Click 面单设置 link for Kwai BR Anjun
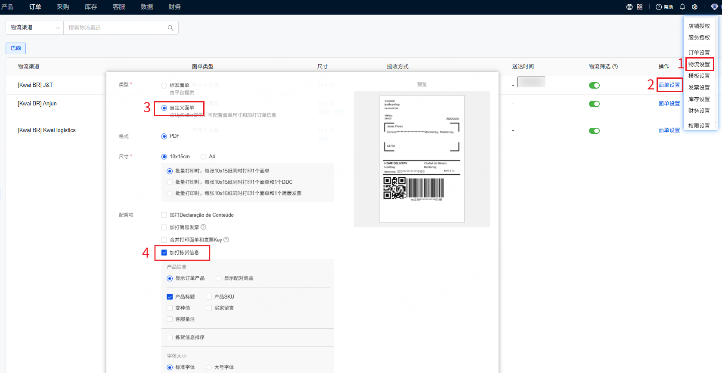Screen dimensions: 722x373 pyautogui.click(x=669, y=104)
